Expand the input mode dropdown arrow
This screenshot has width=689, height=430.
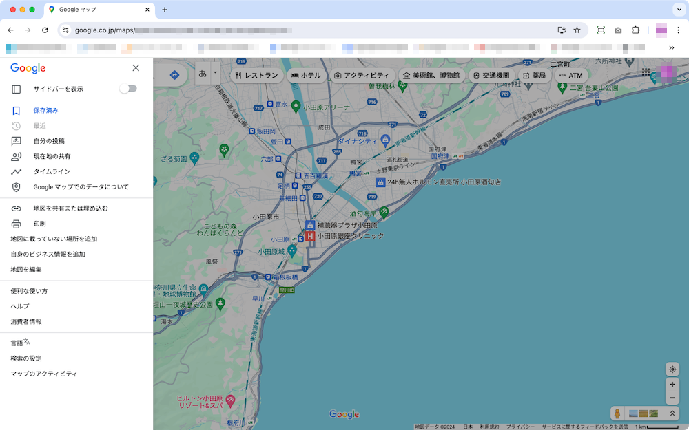[x=215, y=72]
